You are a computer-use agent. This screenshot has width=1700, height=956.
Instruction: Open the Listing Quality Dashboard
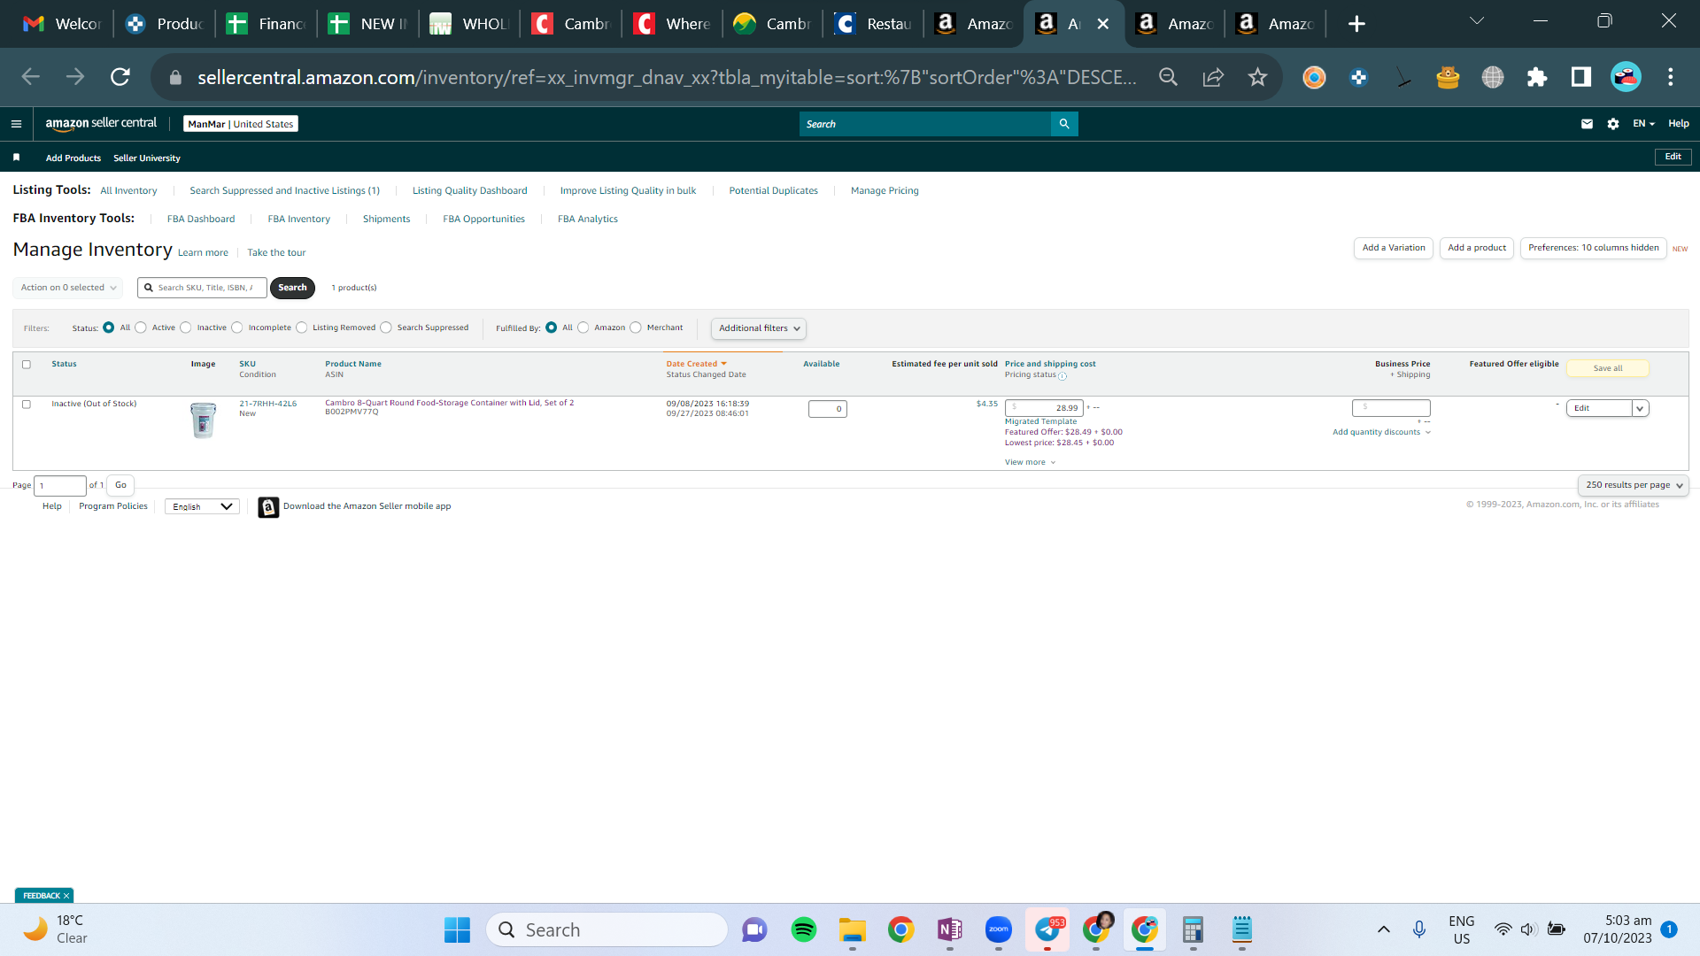click(x=469, y=190)
